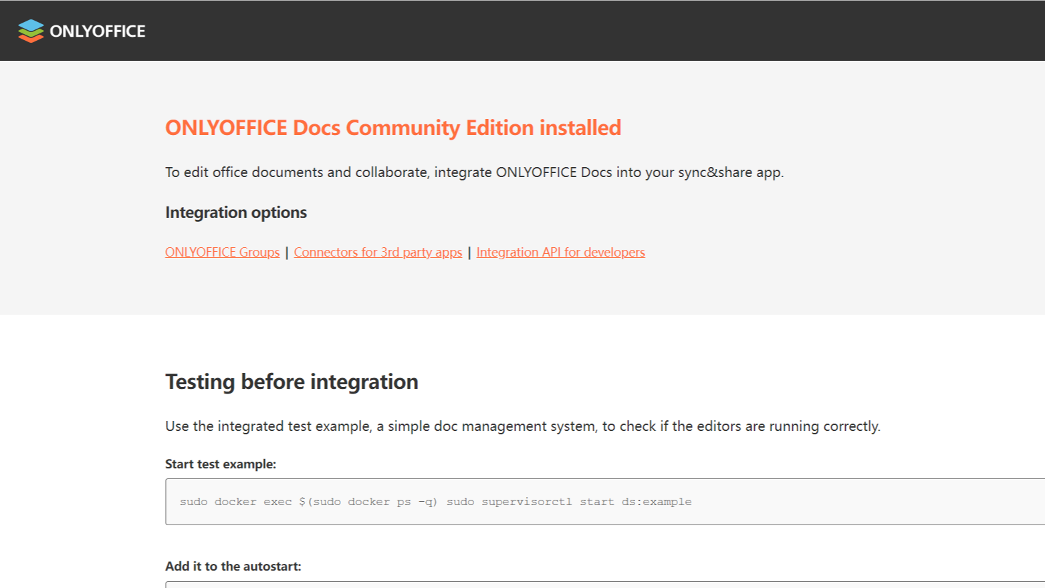Click the ONLYOFFICE logo icon in header
The width and height of the screenshot is (1045, 588).
[x=31, y=31]
